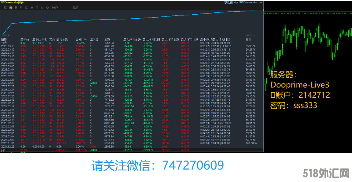Select the 2025.02.25 date row

pos(132,86)
